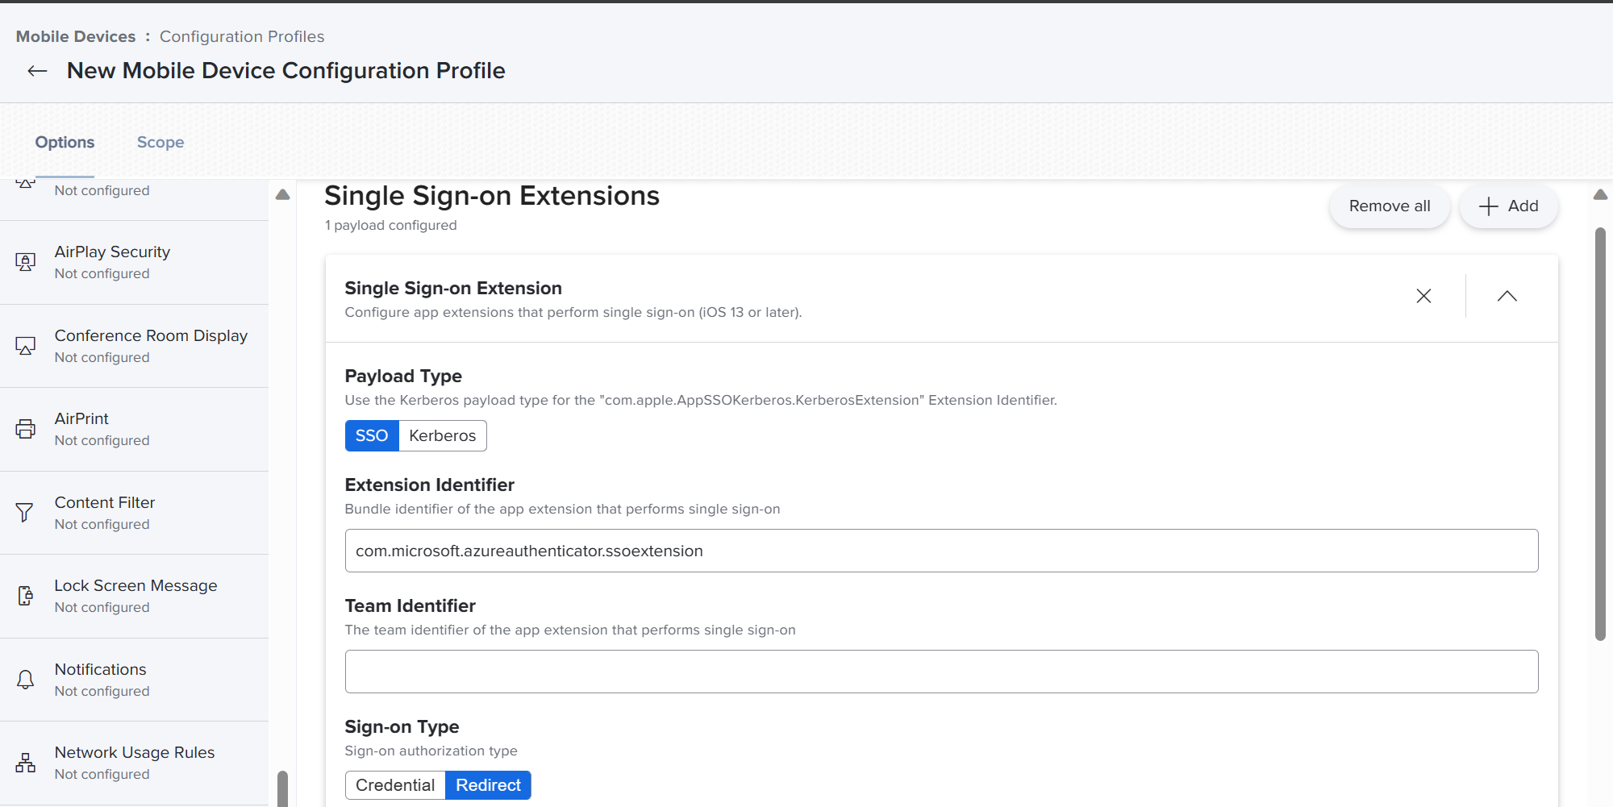Viewport: 1613px width, 807px height.
Task: Click the up arrow above the payload list
Action: 282,194
